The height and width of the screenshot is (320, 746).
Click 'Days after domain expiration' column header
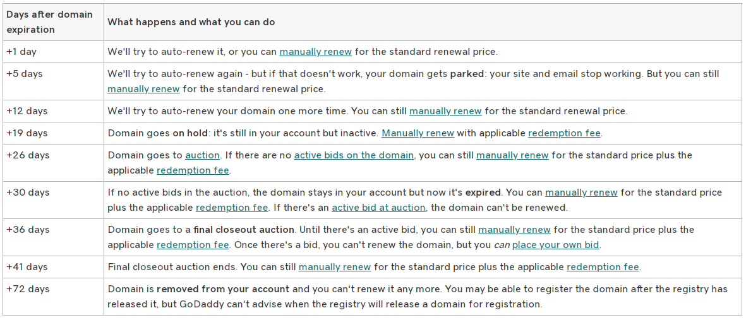[x=53, y=22]
